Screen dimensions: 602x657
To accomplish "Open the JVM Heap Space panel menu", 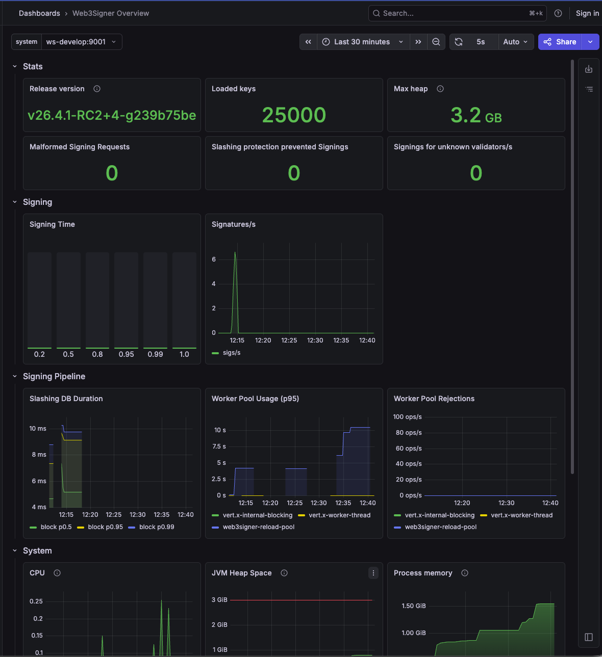I will click(373, 573).
